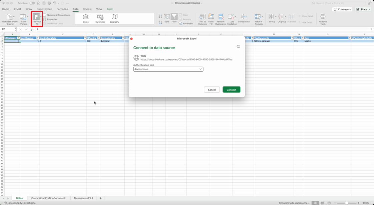The height and width of the screenshot is (205, 383).
Task: Click the Name Box showing A2
Action: 8,29
